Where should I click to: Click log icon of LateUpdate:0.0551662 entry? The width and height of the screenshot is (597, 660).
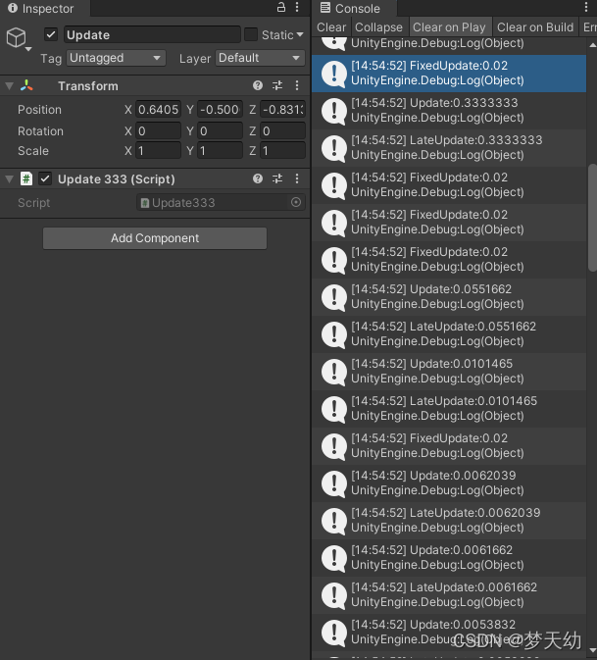pyautogui.click(x=334, y=334)
